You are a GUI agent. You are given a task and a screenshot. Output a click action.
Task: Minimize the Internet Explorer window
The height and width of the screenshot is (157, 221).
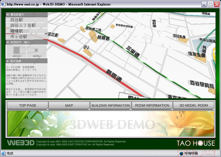204,4
